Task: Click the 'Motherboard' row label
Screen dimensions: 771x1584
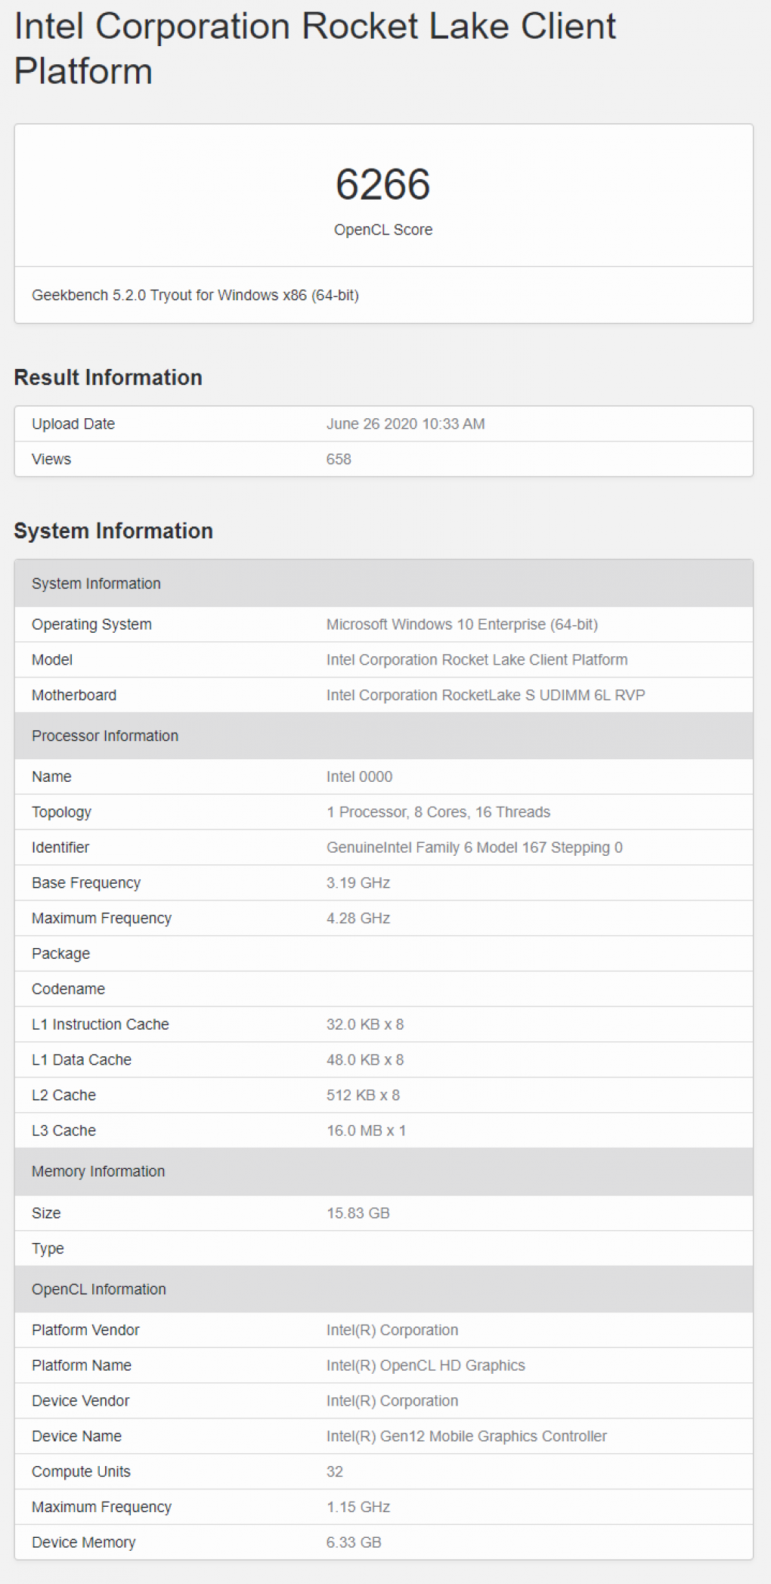Action: coord(74,696)
